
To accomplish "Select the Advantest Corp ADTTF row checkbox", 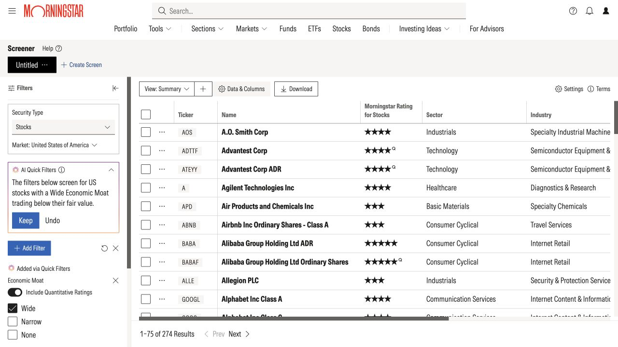I will tap(146, 151).
